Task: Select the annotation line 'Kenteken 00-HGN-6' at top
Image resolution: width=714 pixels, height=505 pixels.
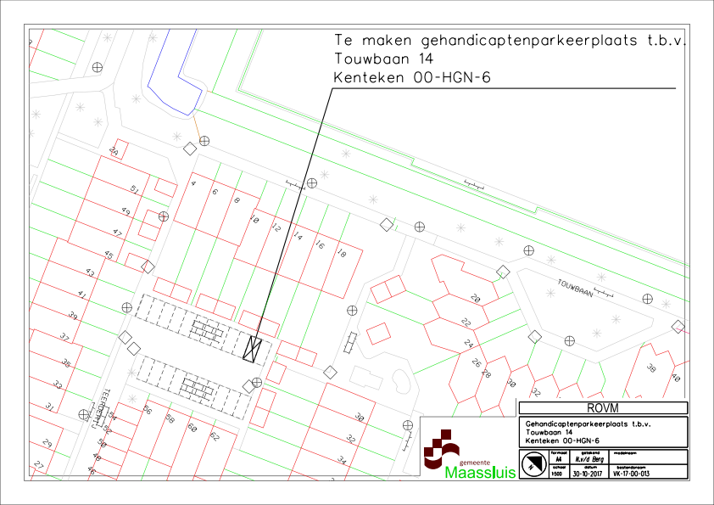Action: coord(413,76)
